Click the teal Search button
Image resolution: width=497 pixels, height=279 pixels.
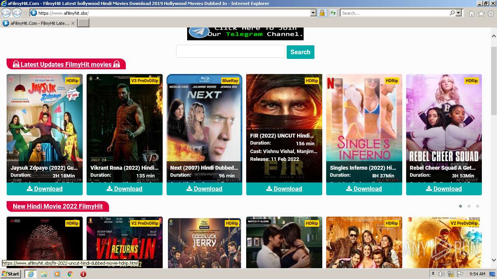pyautogui.click(x=300, y=52)
